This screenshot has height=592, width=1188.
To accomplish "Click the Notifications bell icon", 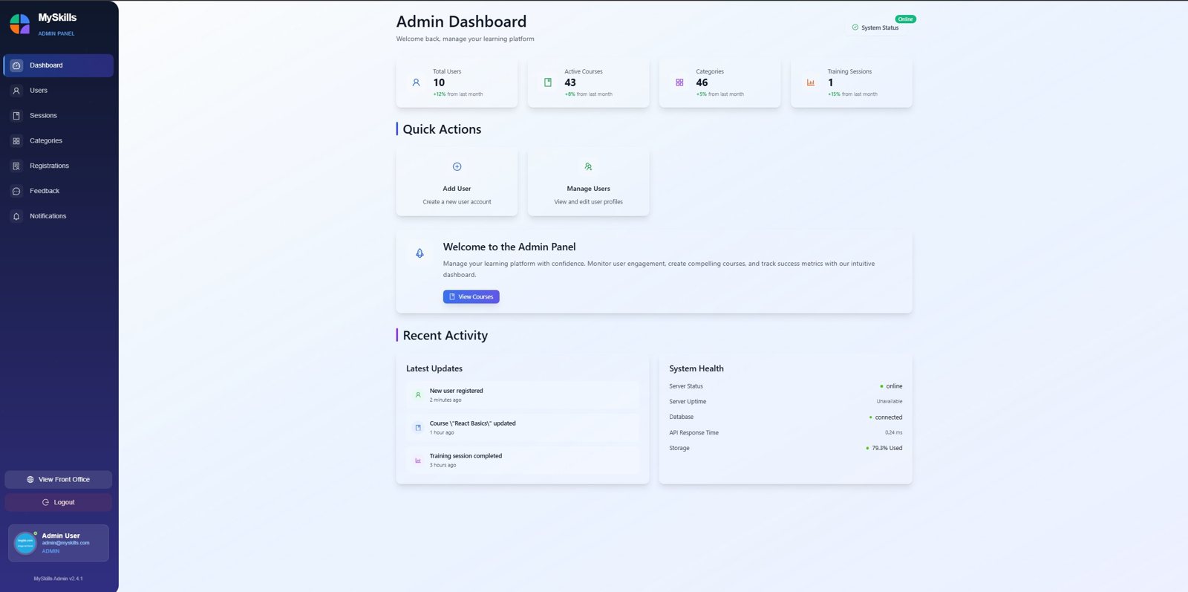I will (16, 216).
